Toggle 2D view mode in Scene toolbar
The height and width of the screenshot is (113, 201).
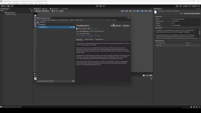tap(127, 11)
